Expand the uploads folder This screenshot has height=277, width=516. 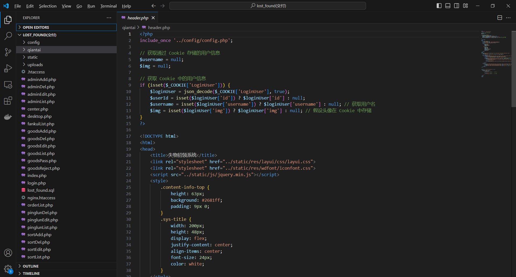[x=66, y=65]
